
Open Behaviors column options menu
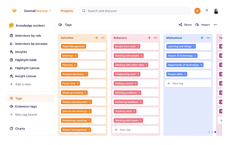[156, 38]
